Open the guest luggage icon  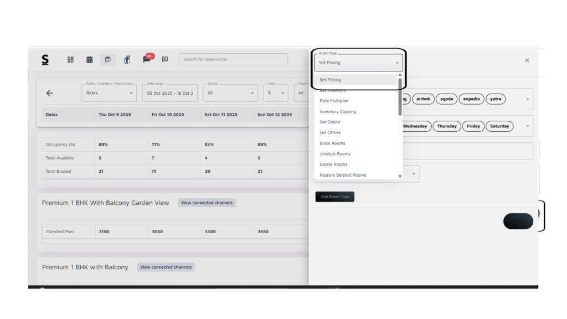[127, 60]
